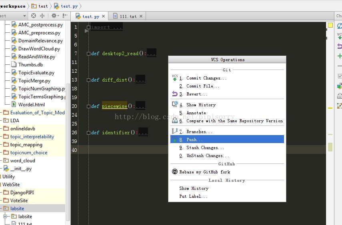Hide the Project tool window
Screen dimensions: 342x225
(x=65, y=16)
